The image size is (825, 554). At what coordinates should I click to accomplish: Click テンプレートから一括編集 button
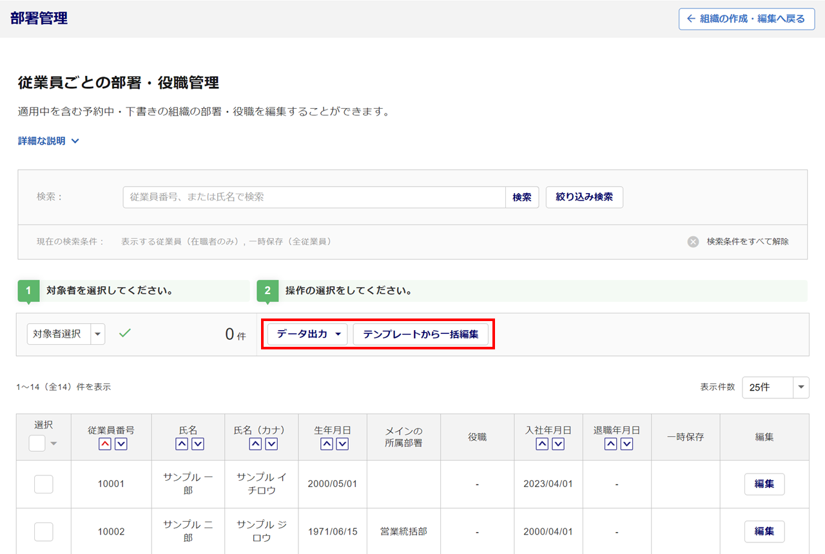[x=421, y=334]
